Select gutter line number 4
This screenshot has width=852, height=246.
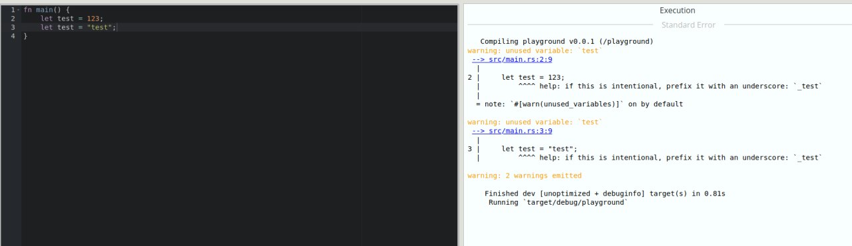(13, 36)
